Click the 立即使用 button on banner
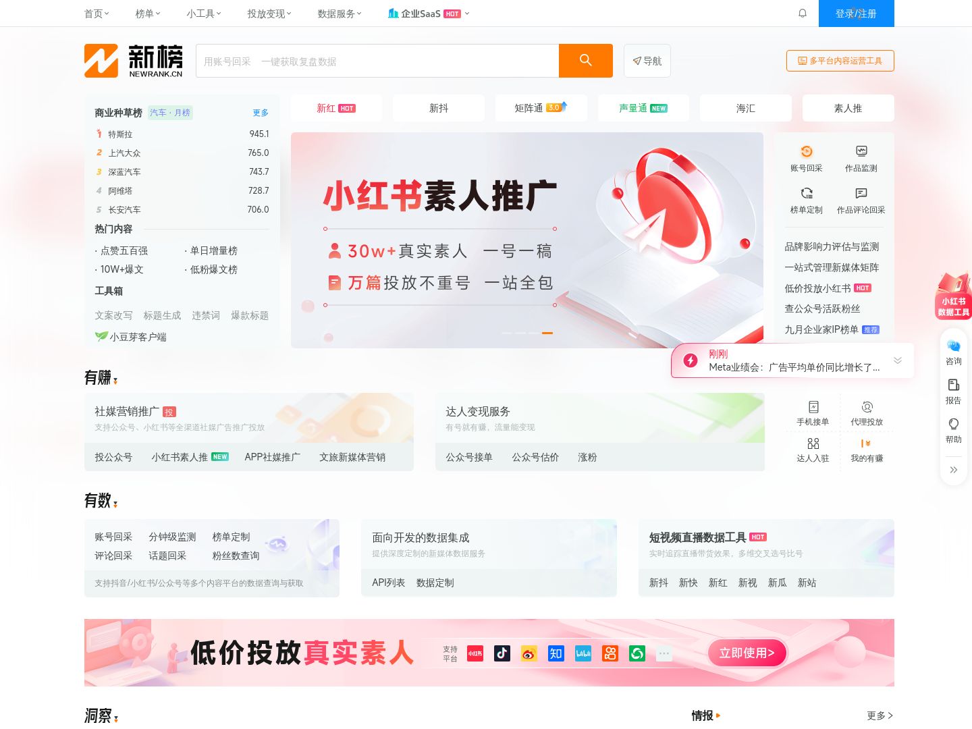The width and height of the screenshot is (972, 729). coord(747,653)
